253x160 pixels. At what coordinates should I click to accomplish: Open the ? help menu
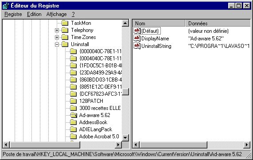pyautogui.click(x=73, y=14)
